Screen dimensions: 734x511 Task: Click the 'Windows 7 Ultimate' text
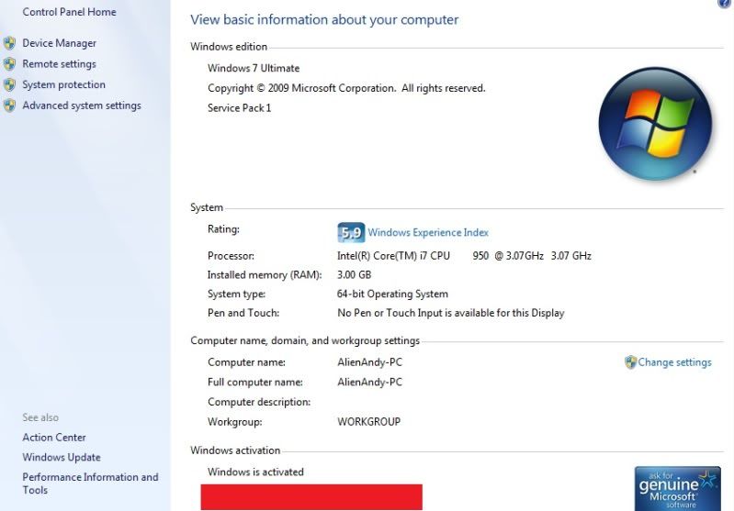tap(254, 68)
